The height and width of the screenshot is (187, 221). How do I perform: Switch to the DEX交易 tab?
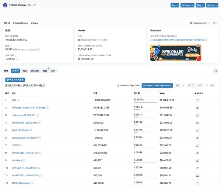(35, 70)
